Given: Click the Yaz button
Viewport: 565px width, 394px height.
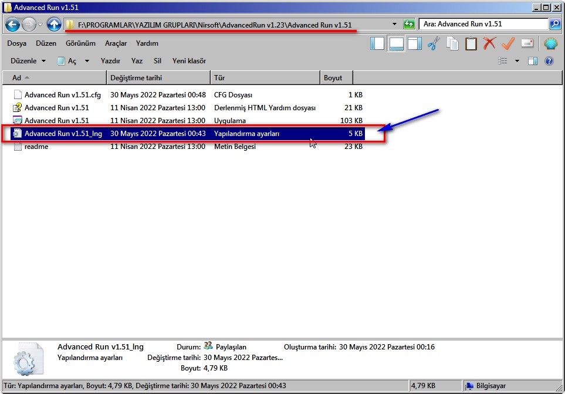Looking at the screenshot, I should [x=137, y=61].
